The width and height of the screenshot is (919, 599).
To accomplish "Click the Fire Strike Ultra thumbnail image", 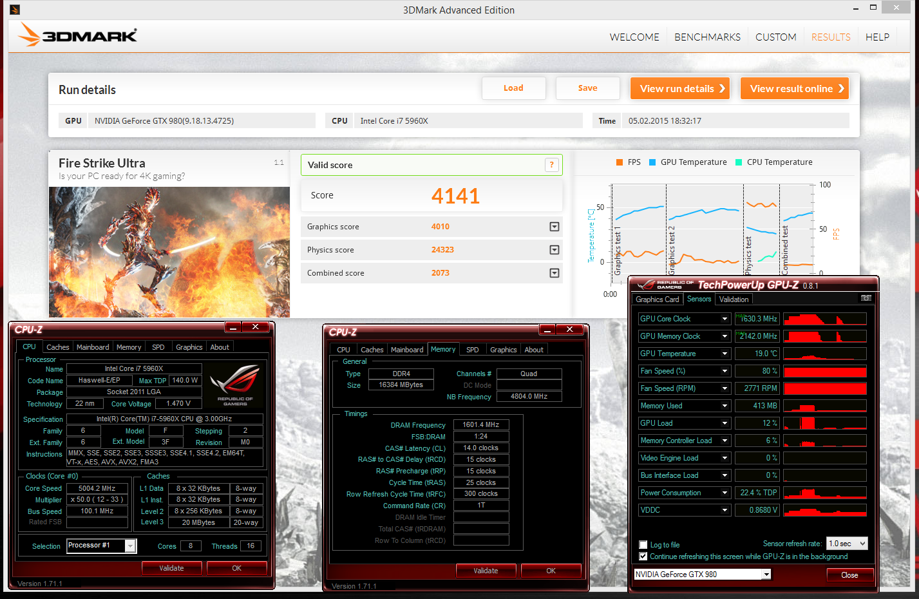I will pyautogui.click(x=169, y=251).
